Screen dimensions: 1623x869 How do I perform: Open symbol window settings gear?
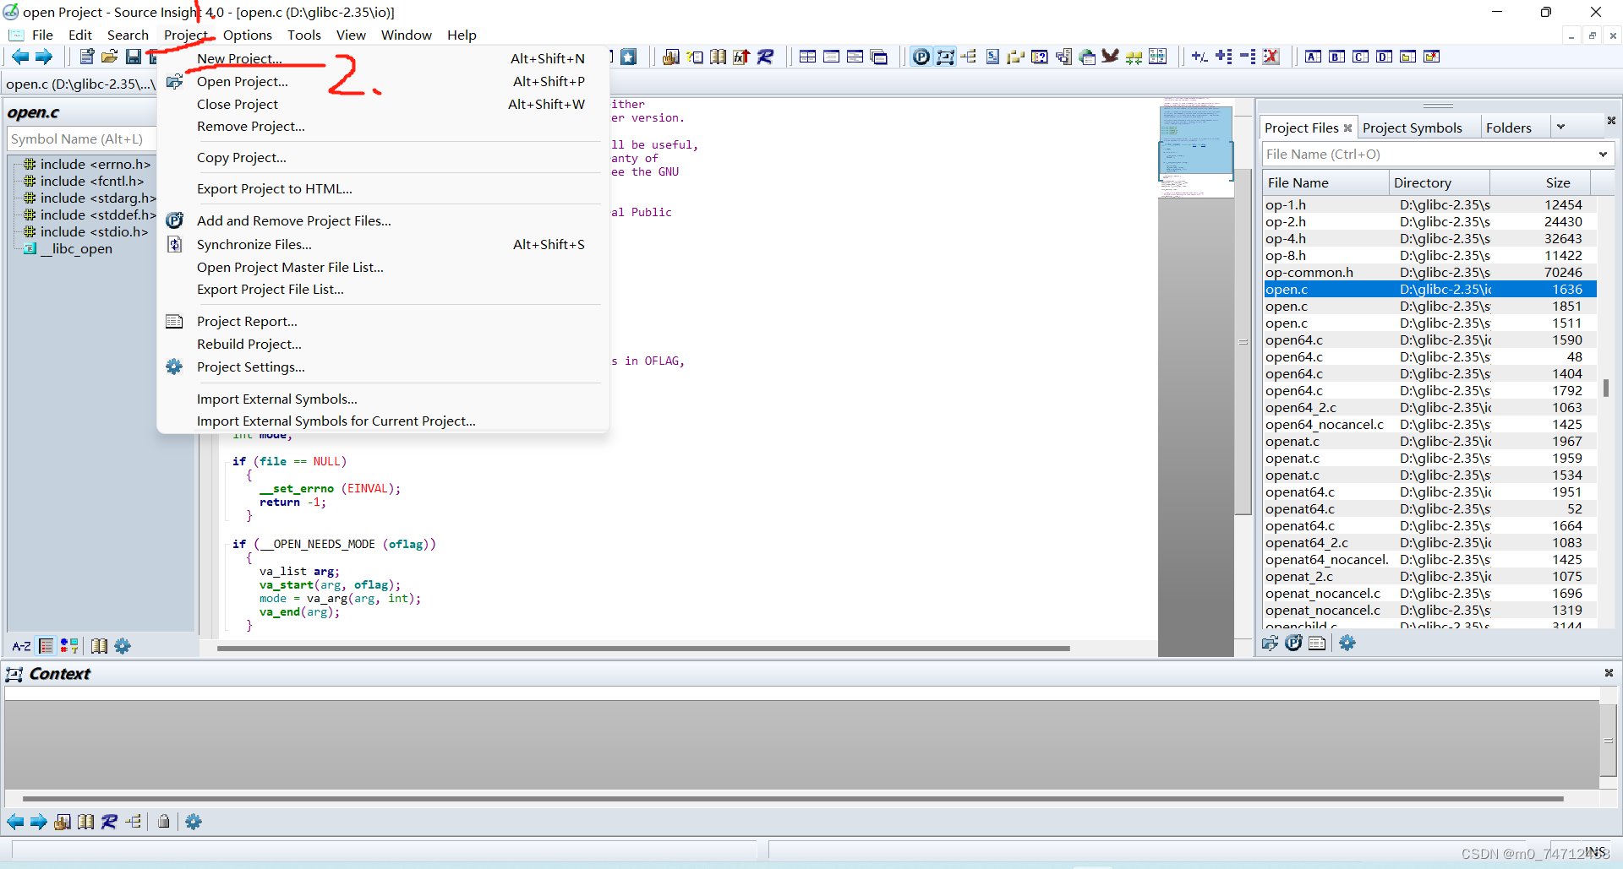pyautogui.click(x=123, y=646)
